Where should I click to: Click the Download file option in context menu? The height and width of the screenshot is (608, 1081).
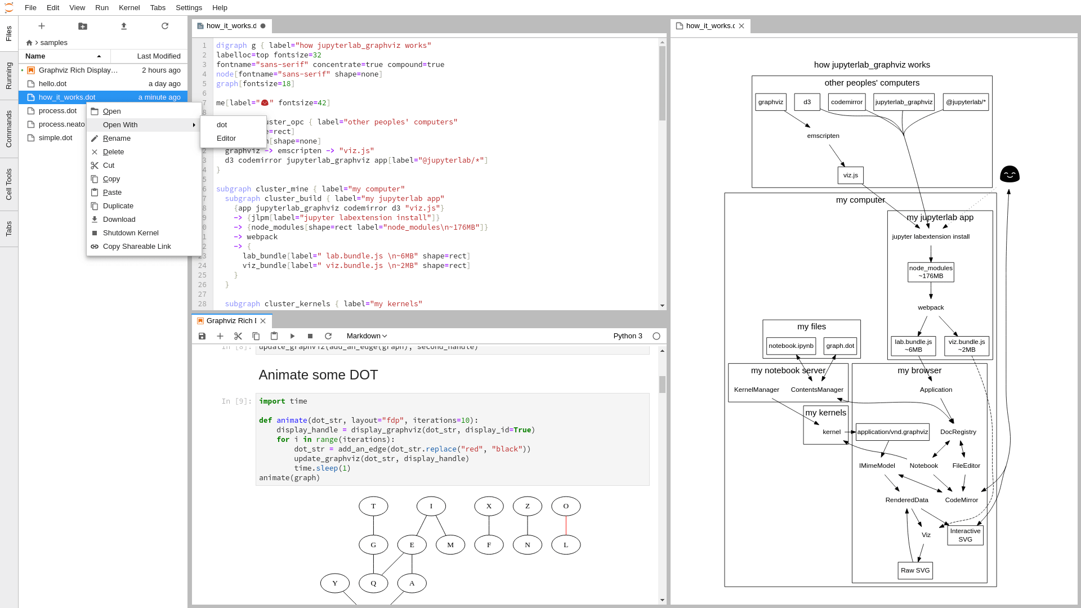click(119, 219)
